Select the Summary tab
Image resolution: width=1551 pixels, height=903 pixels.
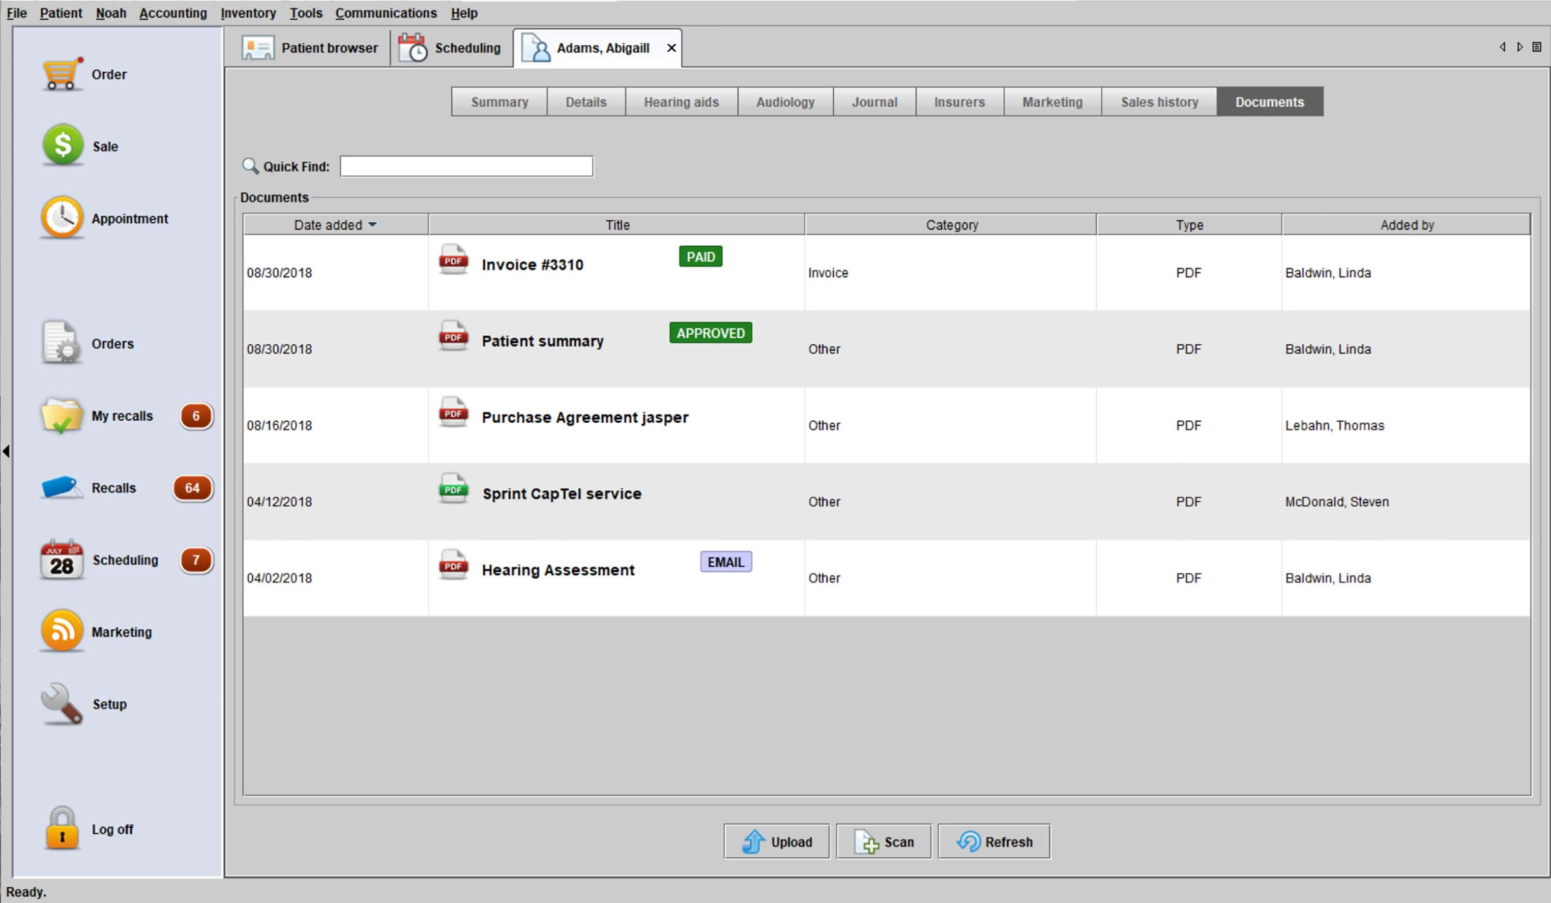(499, 102)
